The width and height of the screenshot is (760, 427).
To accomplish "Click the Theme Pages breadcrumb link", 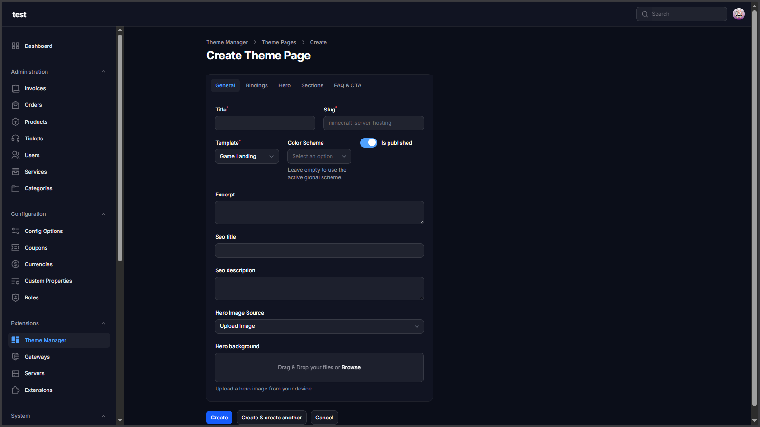I will (278, 42).
